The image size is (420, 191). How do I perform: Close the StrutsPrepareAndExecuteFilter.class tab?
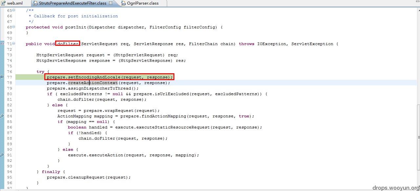111,3
